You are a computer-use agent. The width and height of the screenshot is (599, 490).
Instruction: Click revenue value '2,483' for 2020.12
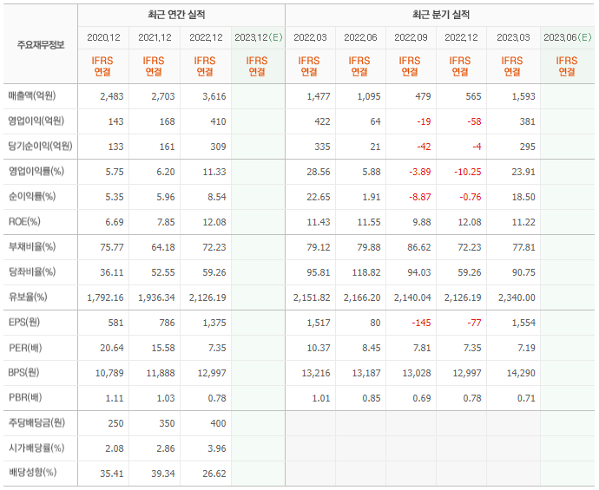click(111, 96)
